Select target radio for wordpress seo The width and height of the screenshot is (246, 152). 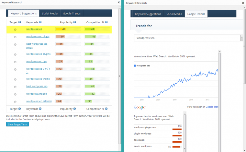pos(15,30)
